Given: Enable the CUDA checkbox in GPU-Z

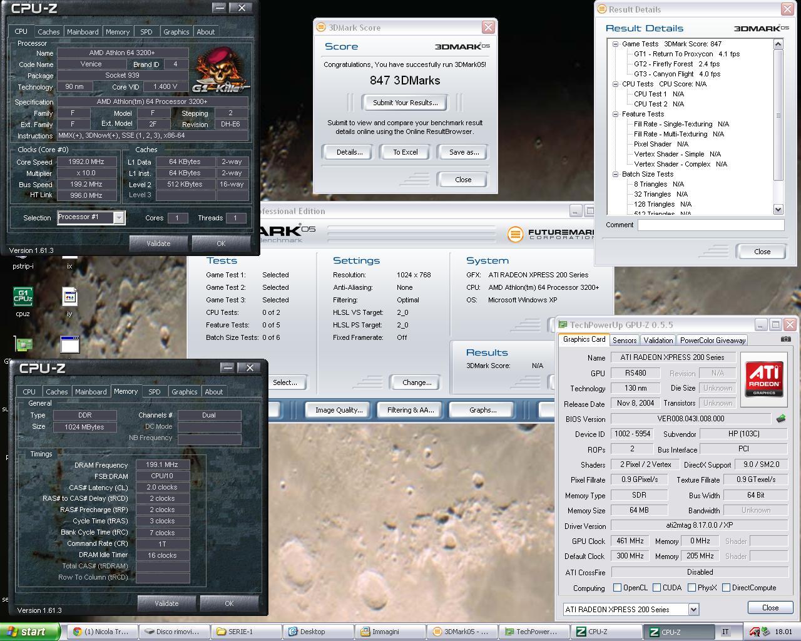Looking at the screenshot, I should pyautogui.click(x=656, y=588).
